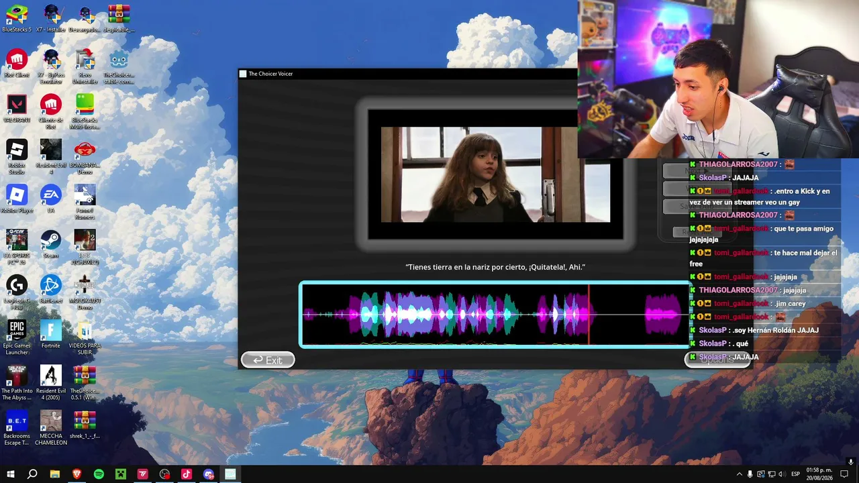The width and height of the screenshot is (859, 483).
Task: Open the Windows notification center
Action: pyautogui.click(x=845, y=474)
